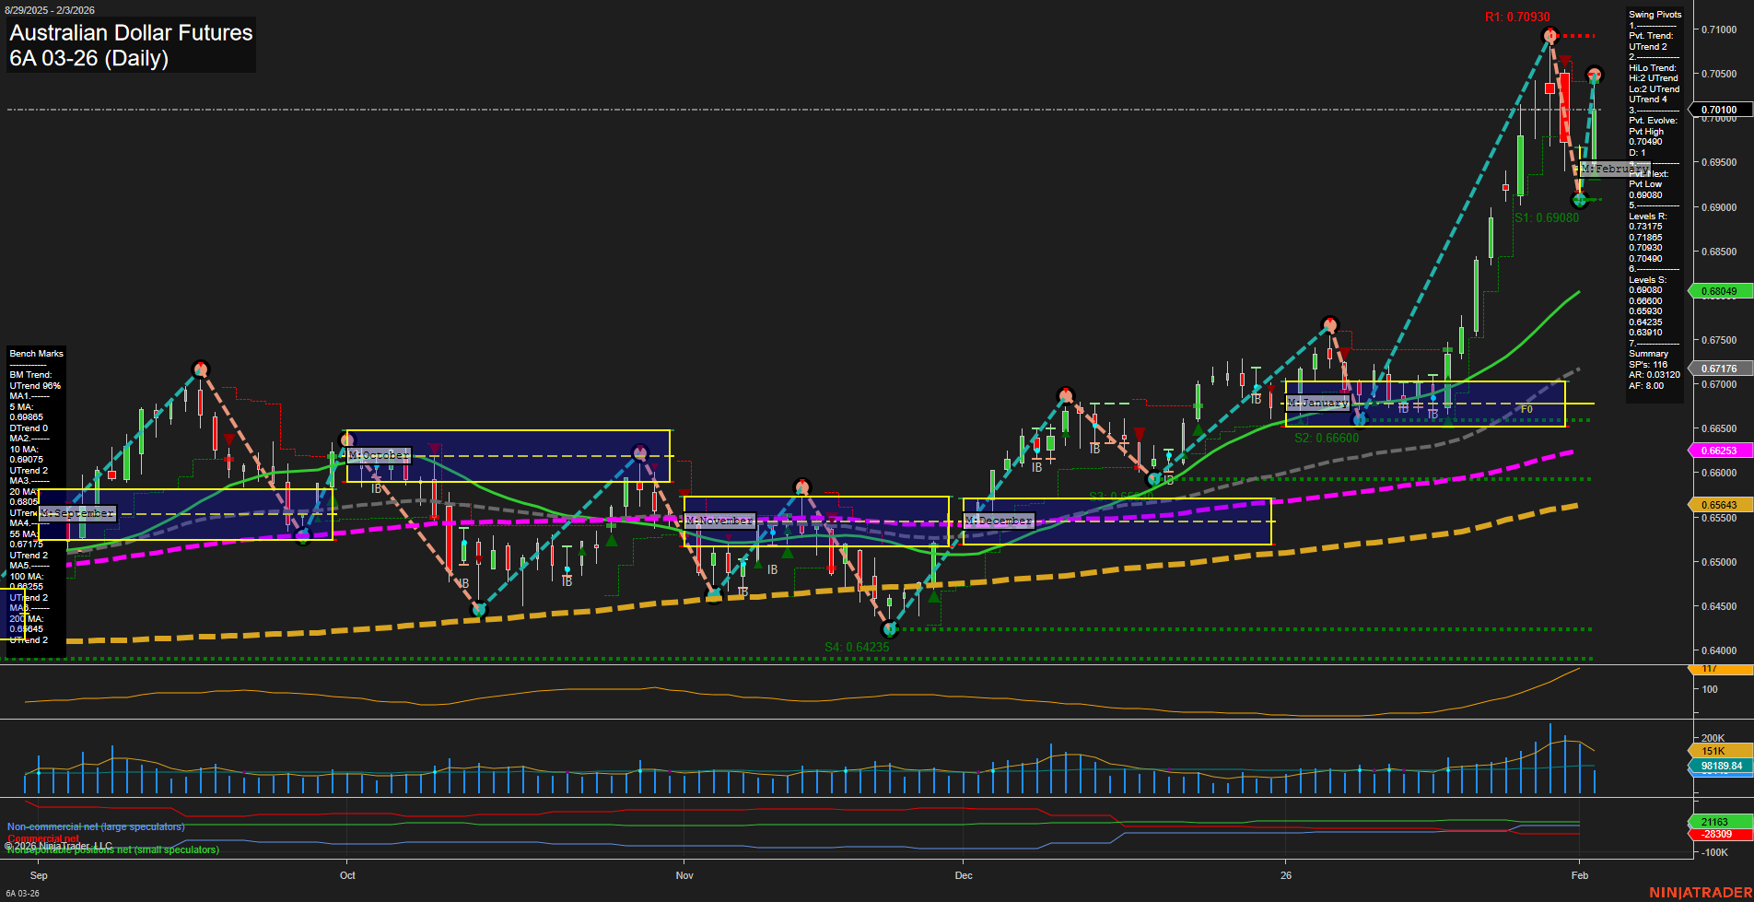Select the M:January month label box
Viewport: 1754px width, 902px height.
click(1318, 403)
